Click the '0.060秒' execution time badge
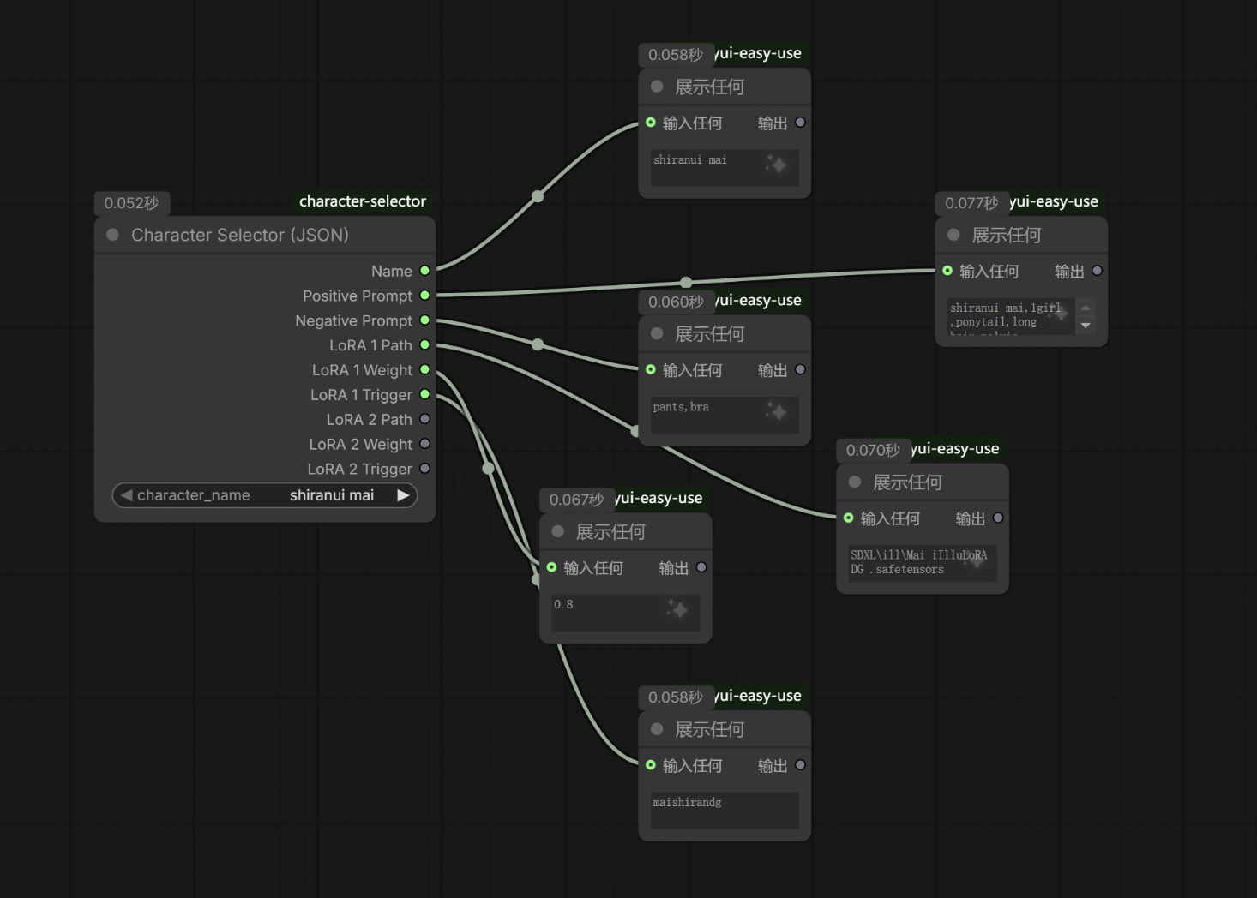 [676, 302]
